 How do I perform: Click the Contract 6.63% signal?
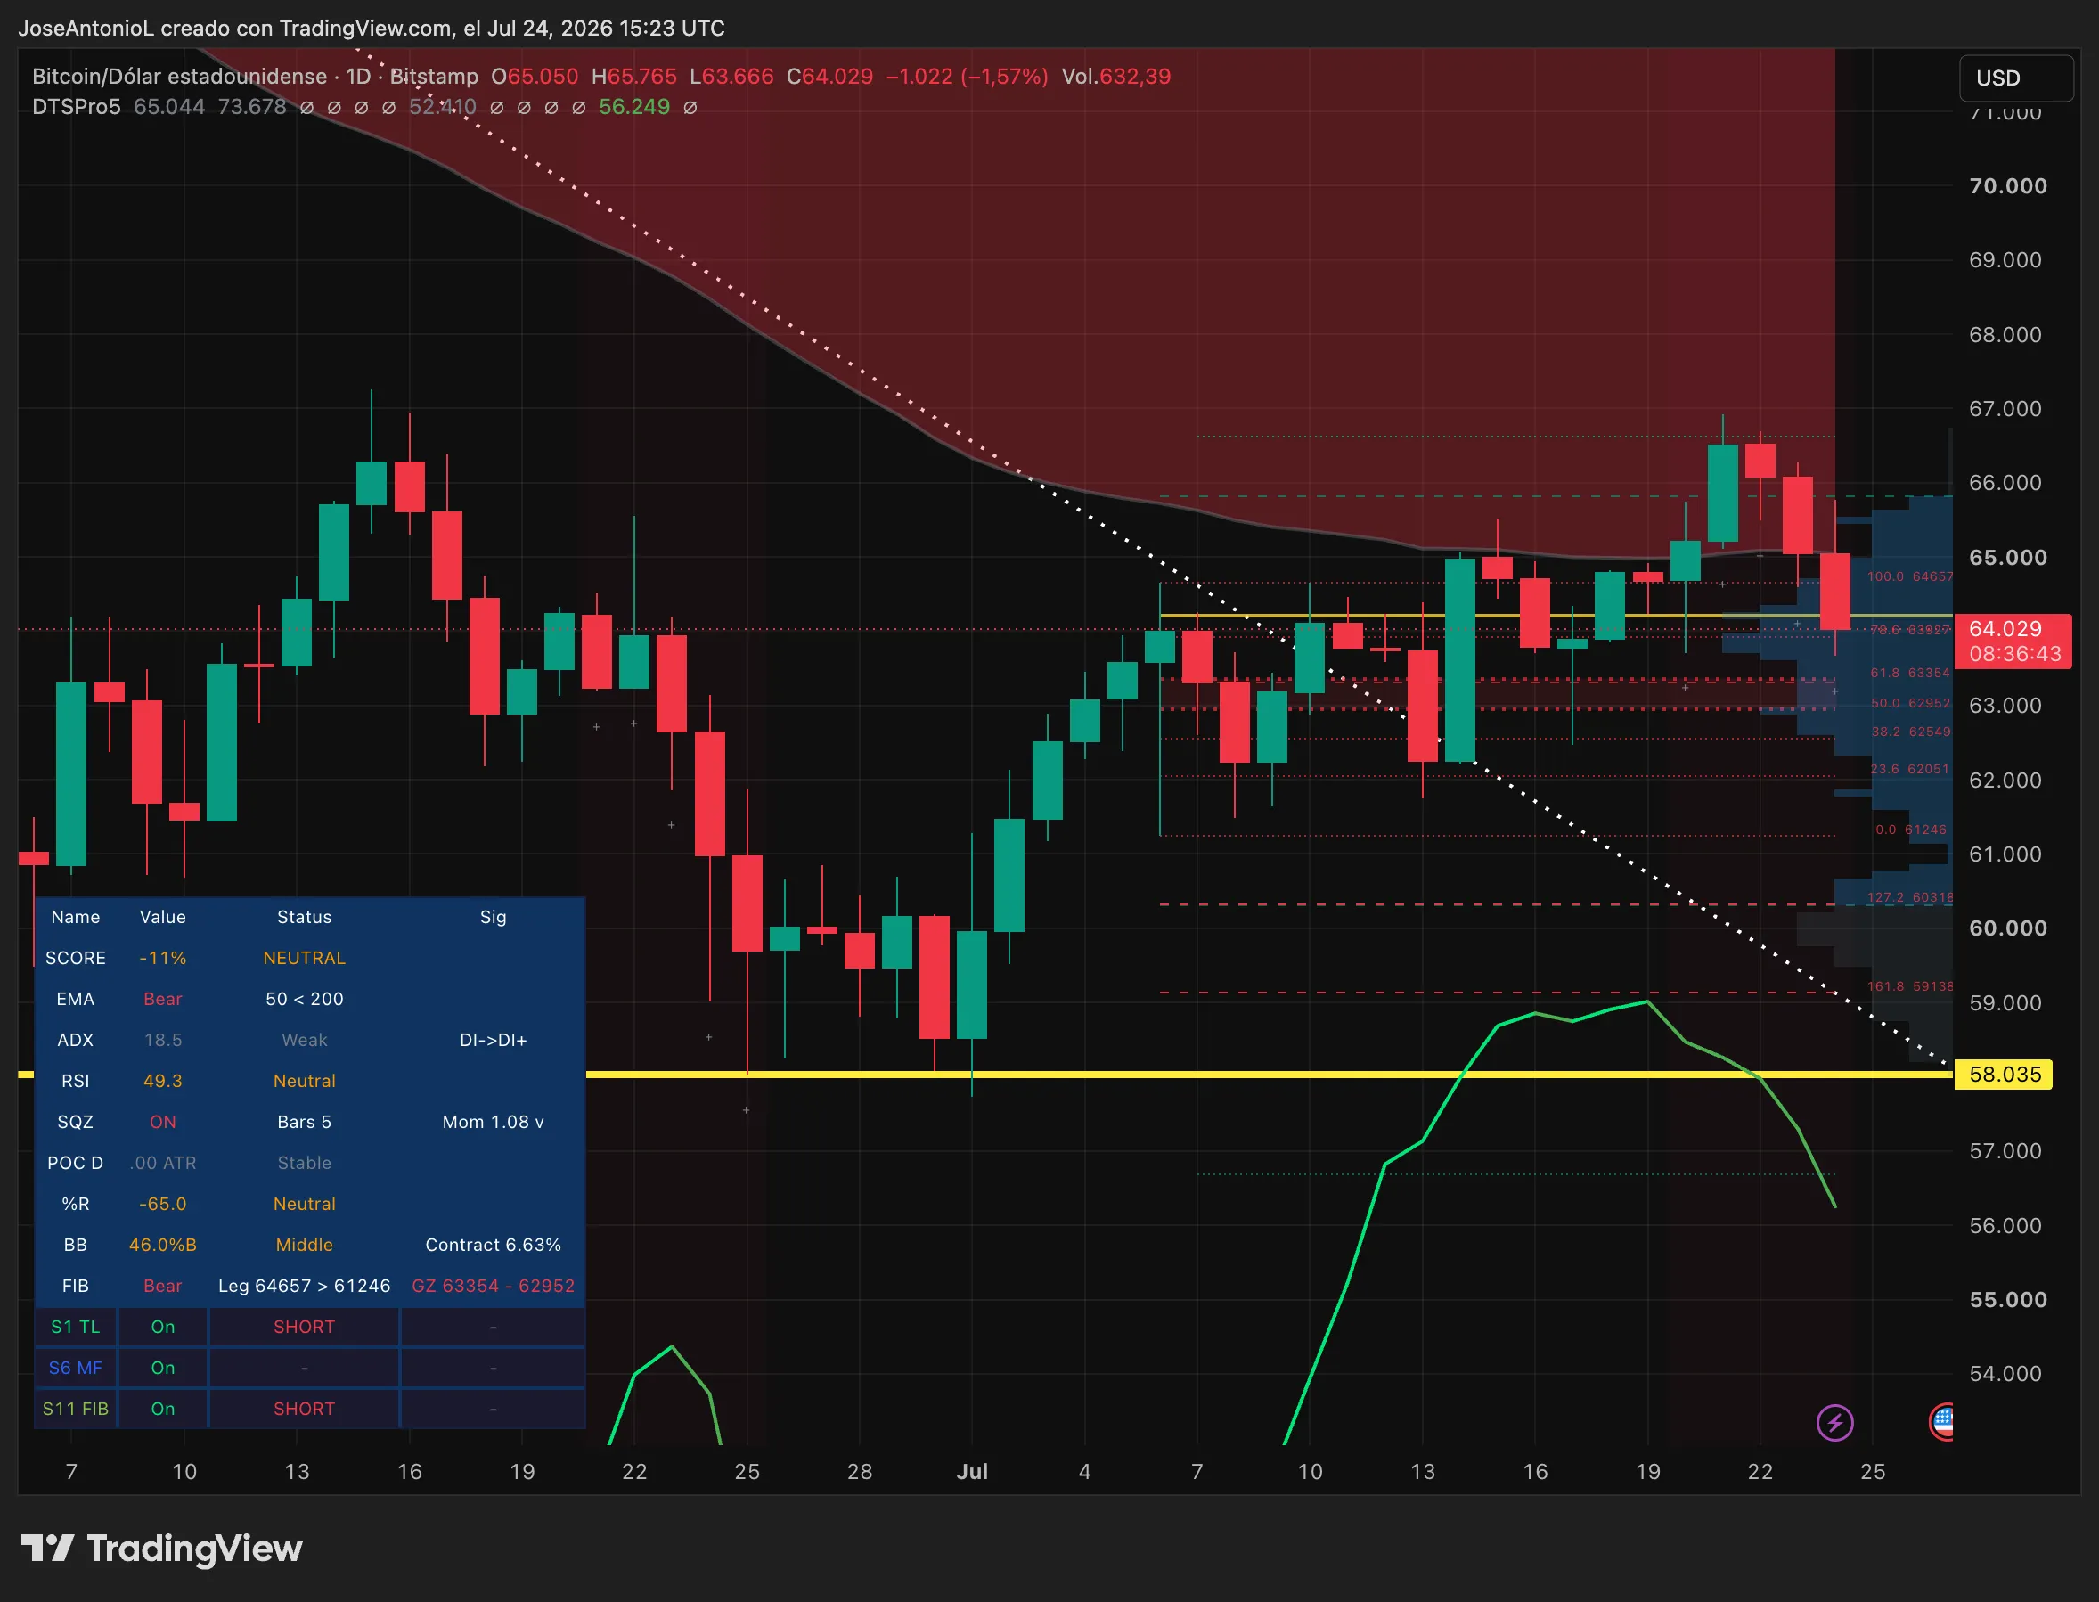coord(493,1246)
